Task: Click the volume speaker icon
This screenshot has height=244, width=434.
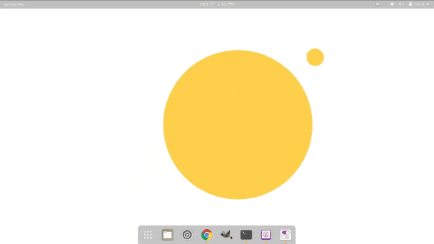Action: (x=401, y=4)
